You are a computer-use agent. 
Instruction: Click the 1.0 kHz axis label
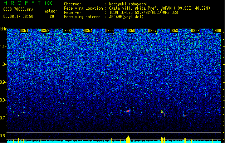[3, 64]
